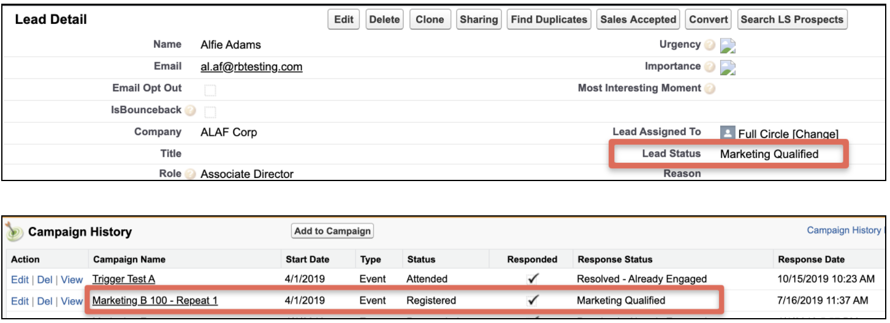Toggle the IsBounceback checkbox
Viewport: 890px width, 323px height.
click(x=210, y=112)
